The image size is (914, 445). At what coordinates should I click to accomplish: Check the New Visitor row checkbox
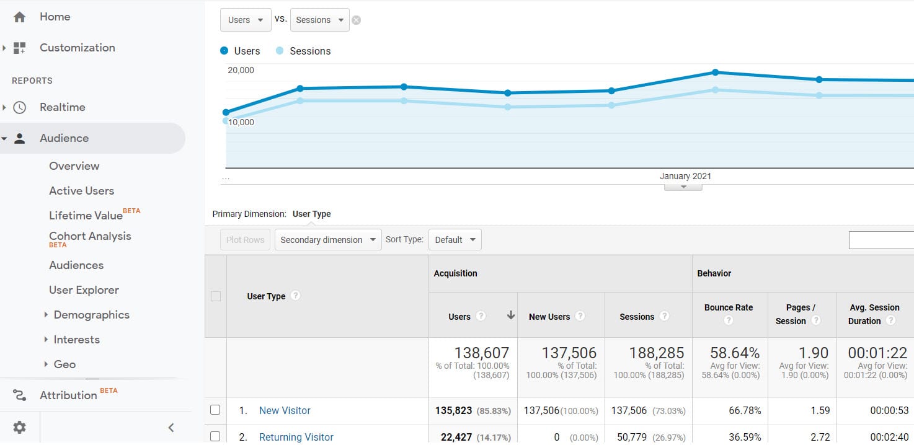(215, 410)
